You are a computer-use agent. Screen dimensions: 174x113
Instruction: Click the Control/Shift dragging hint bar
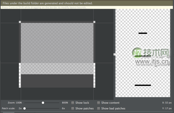87,8
